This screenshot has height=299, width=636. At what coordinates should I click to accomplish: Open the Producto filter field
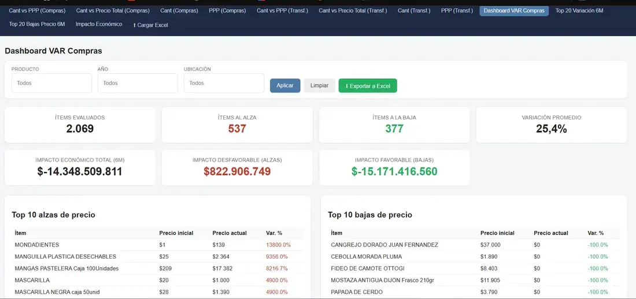(x=51, y=83)
